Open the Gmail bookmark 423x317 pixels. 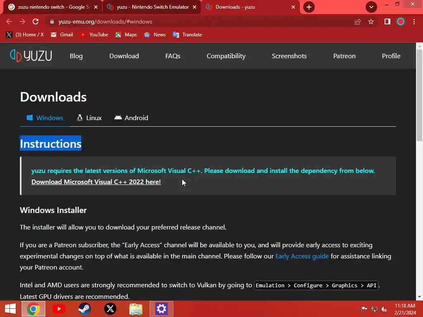pyautogui.click(x=62, y=35)
